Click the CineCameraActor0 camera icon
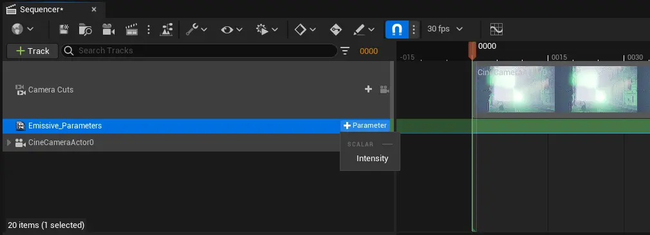Image resolution: width=650 pixels, height=235 pixels. click(x=20, y=143)
